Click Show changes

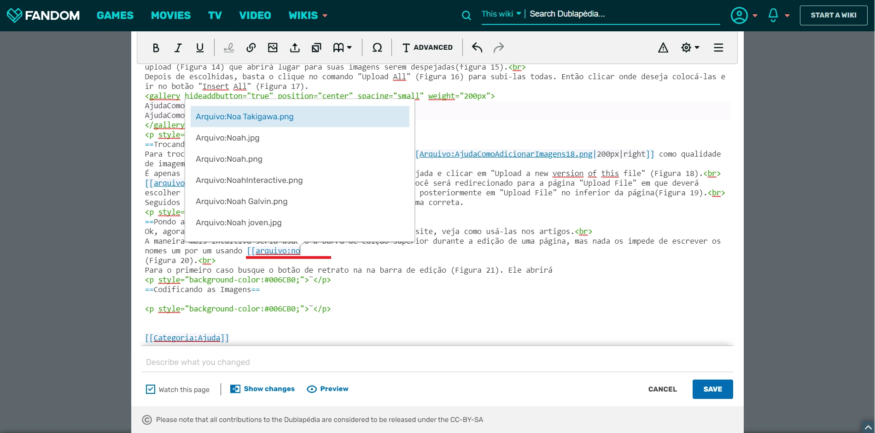(262, 389)
